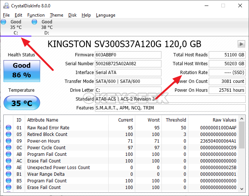Click the Temperature label
The height and width of the screenshot is (196, 249).
pyautogui.click(x=21, y=90)
